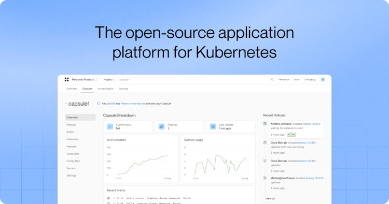Open the user avatar icon

coord(323,79)
